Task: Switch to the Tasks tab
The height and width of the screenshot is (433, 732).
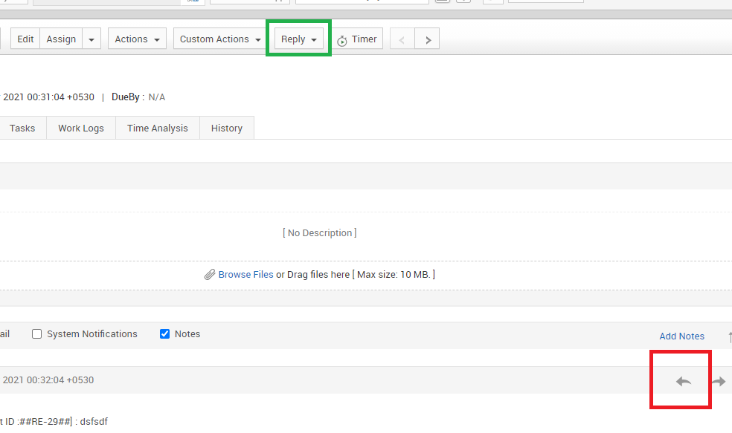Action: [x=22, y=128]
